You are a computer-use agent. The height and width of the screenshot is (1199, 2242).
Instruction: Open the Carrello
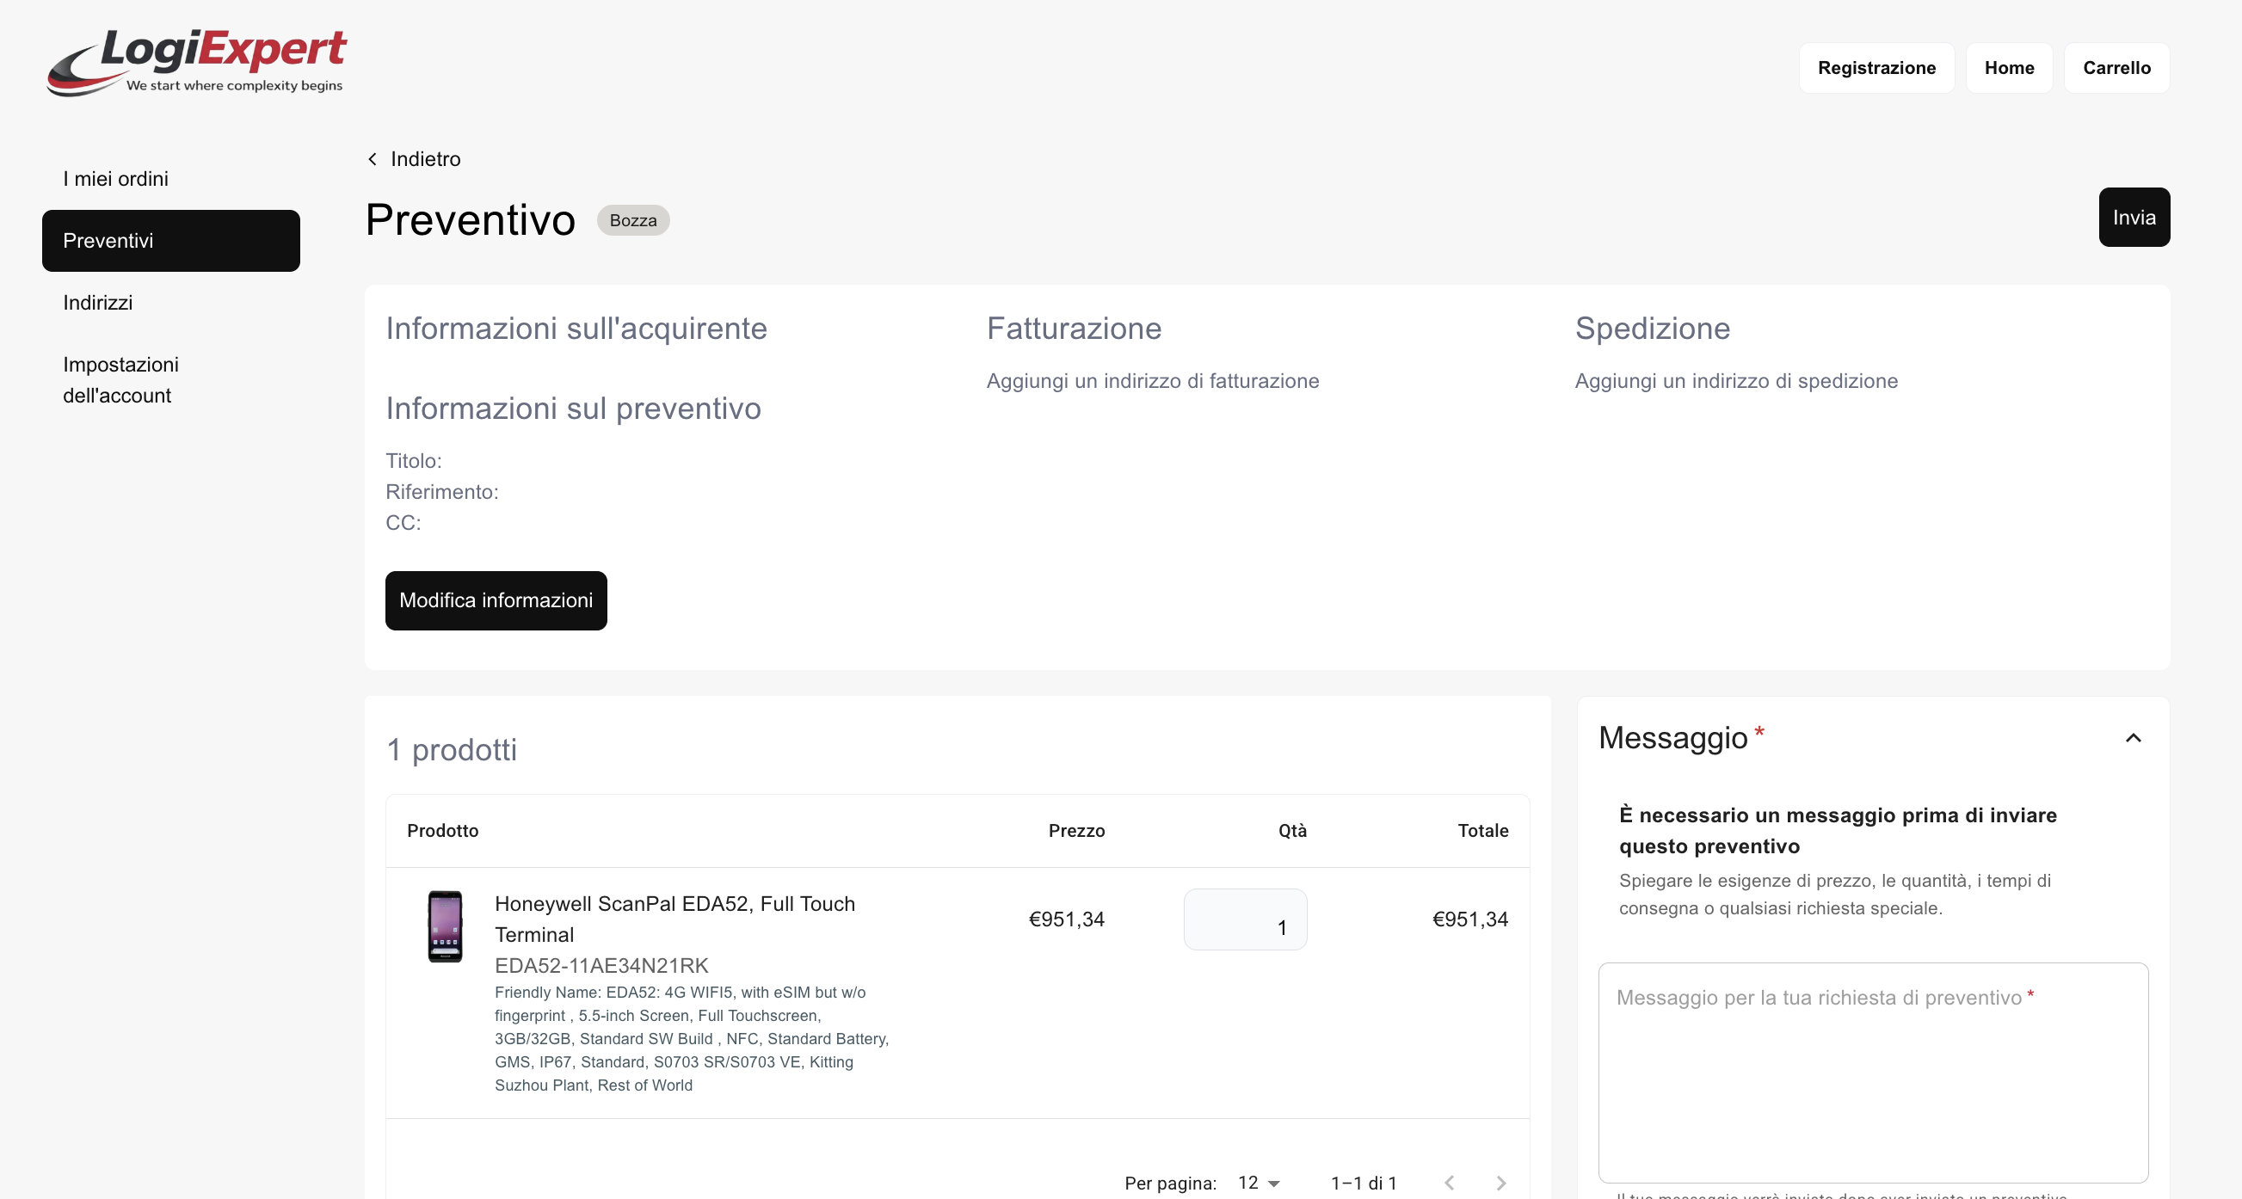2116,68
